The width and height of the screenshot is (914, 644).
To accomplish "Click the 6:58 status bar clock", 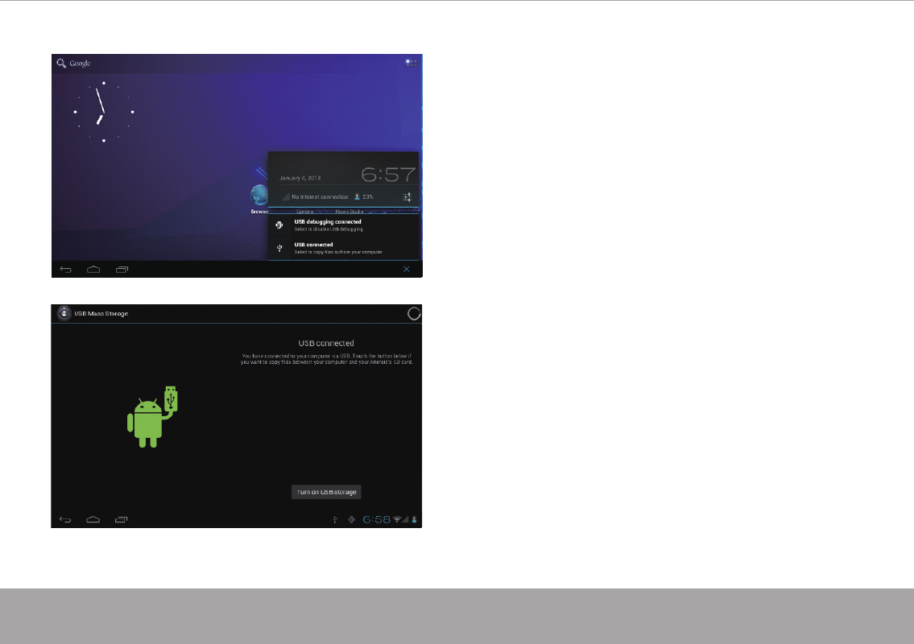I will (x=377, y=519).
